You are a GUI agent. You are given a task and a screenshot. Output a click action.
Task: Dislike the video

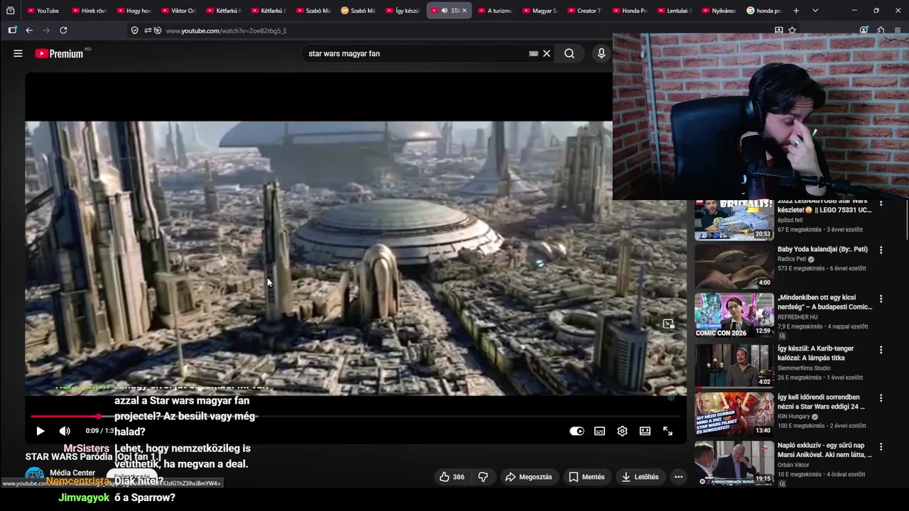(x=483, y=477)
